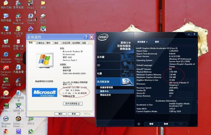Click Driver Version value 6.14.10.5189

pyautogui.click(x=175, y=56)
